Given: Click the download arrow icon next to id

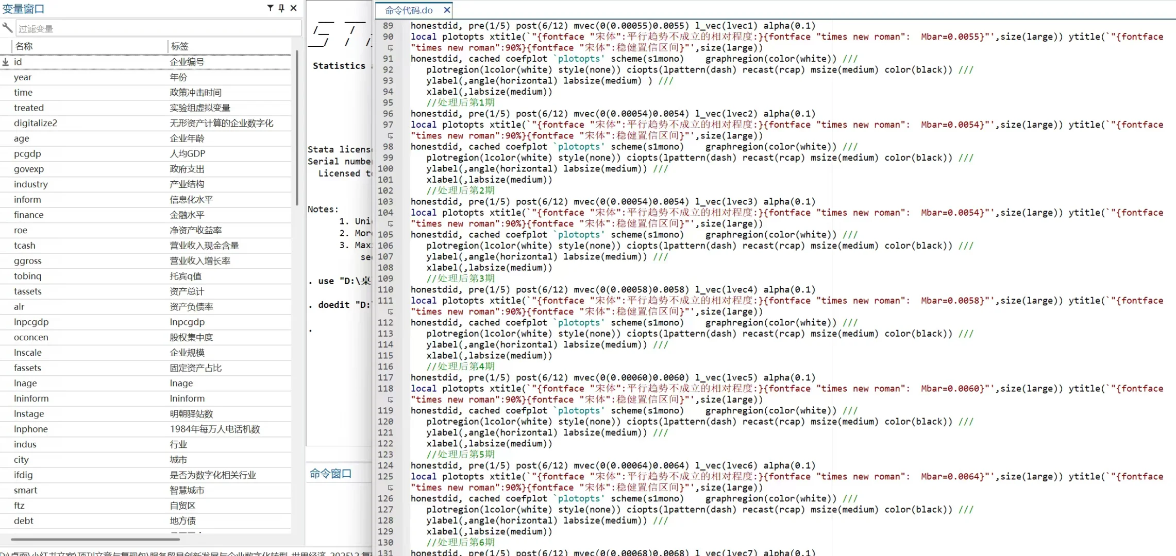Looking at the screenshot, I should coord(6,62).
